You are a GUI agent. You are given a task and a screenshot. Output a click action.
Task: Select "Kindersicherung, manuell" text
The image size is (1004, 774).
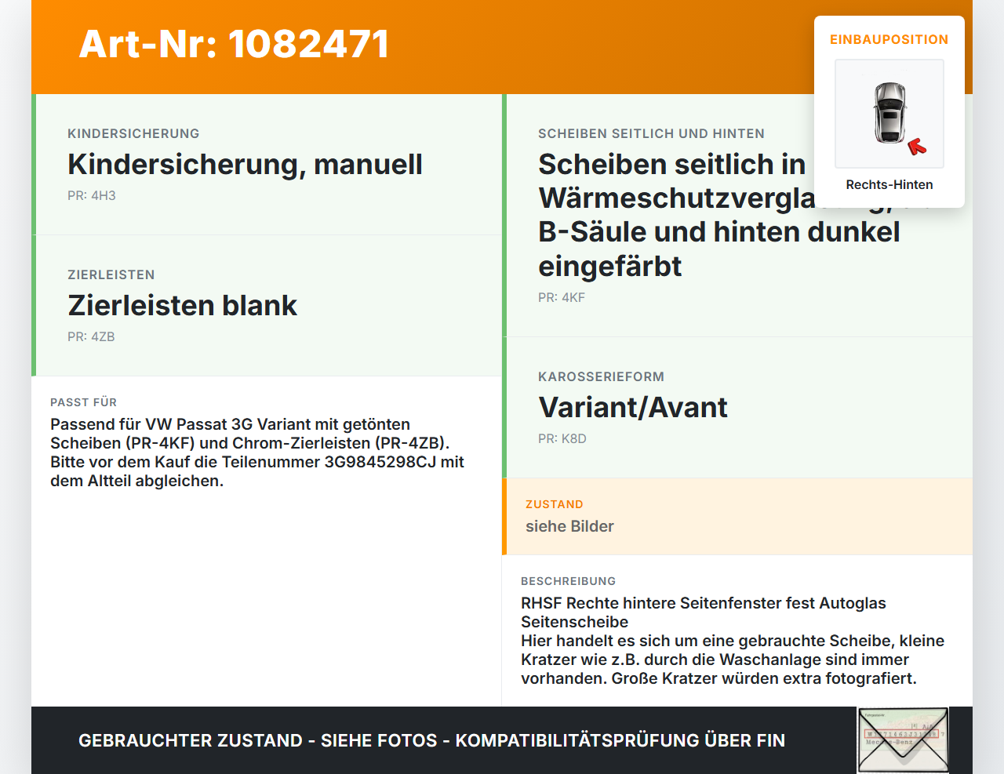[x=245, y=165]
